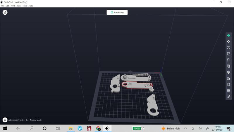Open Chrome from the taskbar

point(98,128)
